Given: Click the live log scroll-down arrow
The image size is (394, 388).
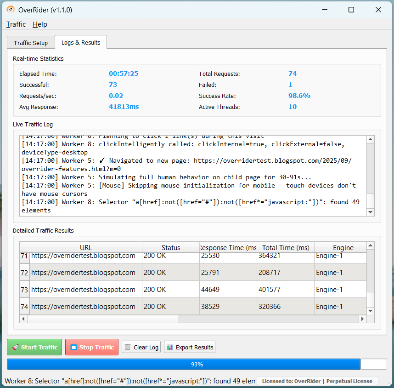Looking at the screenshot, I should pyautogui.click(x=371, y=212).
